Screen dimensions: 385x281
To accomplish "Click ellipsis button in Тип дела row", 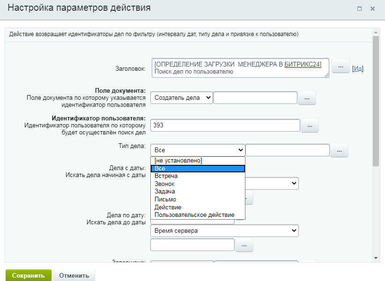I will 340,150.
